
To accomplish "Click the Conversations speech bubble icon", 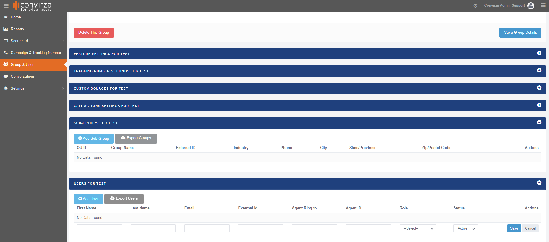I will [x=6, y=77].
